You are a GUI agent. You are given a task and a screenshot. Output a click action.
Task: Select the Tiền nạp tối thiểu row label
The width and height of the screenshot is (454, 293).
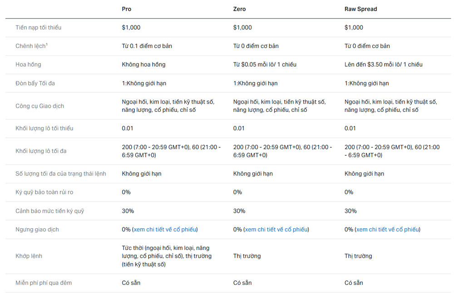[38, 28]
